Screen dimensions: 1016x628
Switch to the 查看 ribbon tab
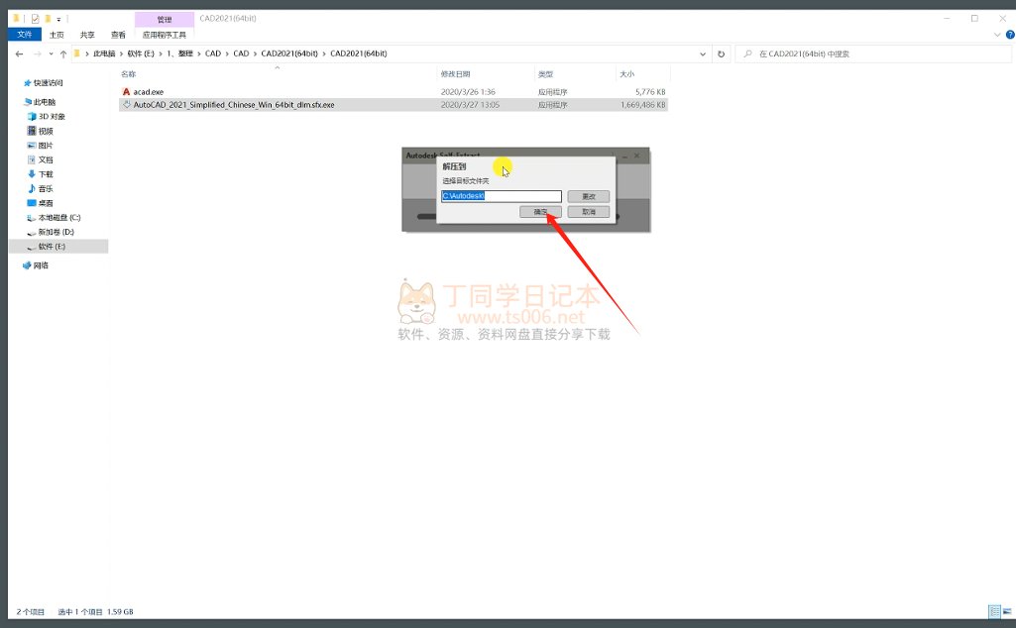(x=118, y=35)
